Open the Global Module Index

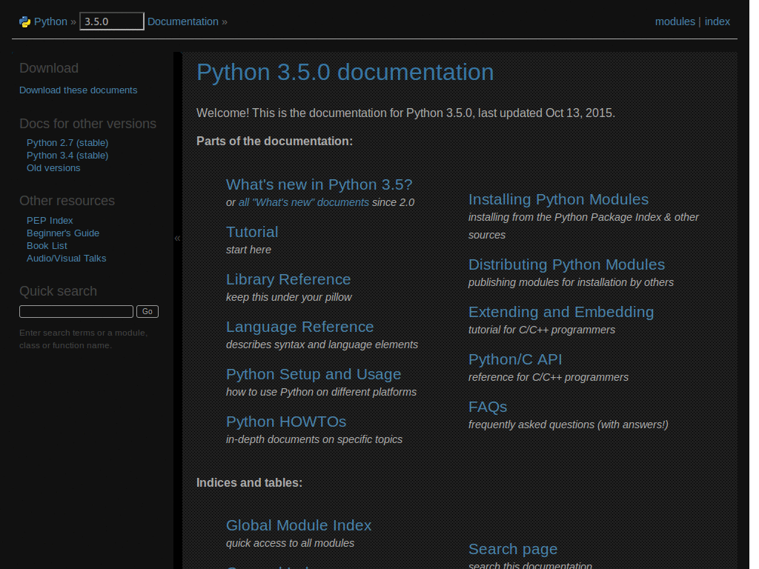pyautogui.click(x=299, y=525)
